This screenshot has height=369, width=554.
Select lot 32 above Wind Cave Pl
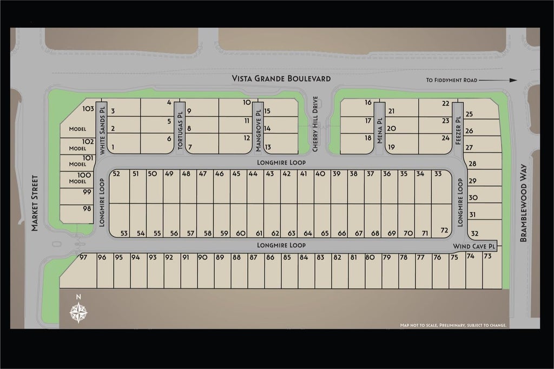tap(485, 230)
